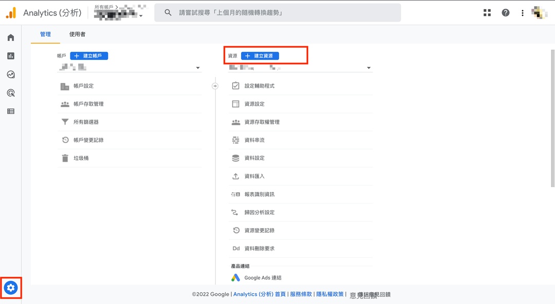Open the Explore icon in sidebar
This screenshot has height=304, width=555.
pyautogui.click(x=11, y=74)
